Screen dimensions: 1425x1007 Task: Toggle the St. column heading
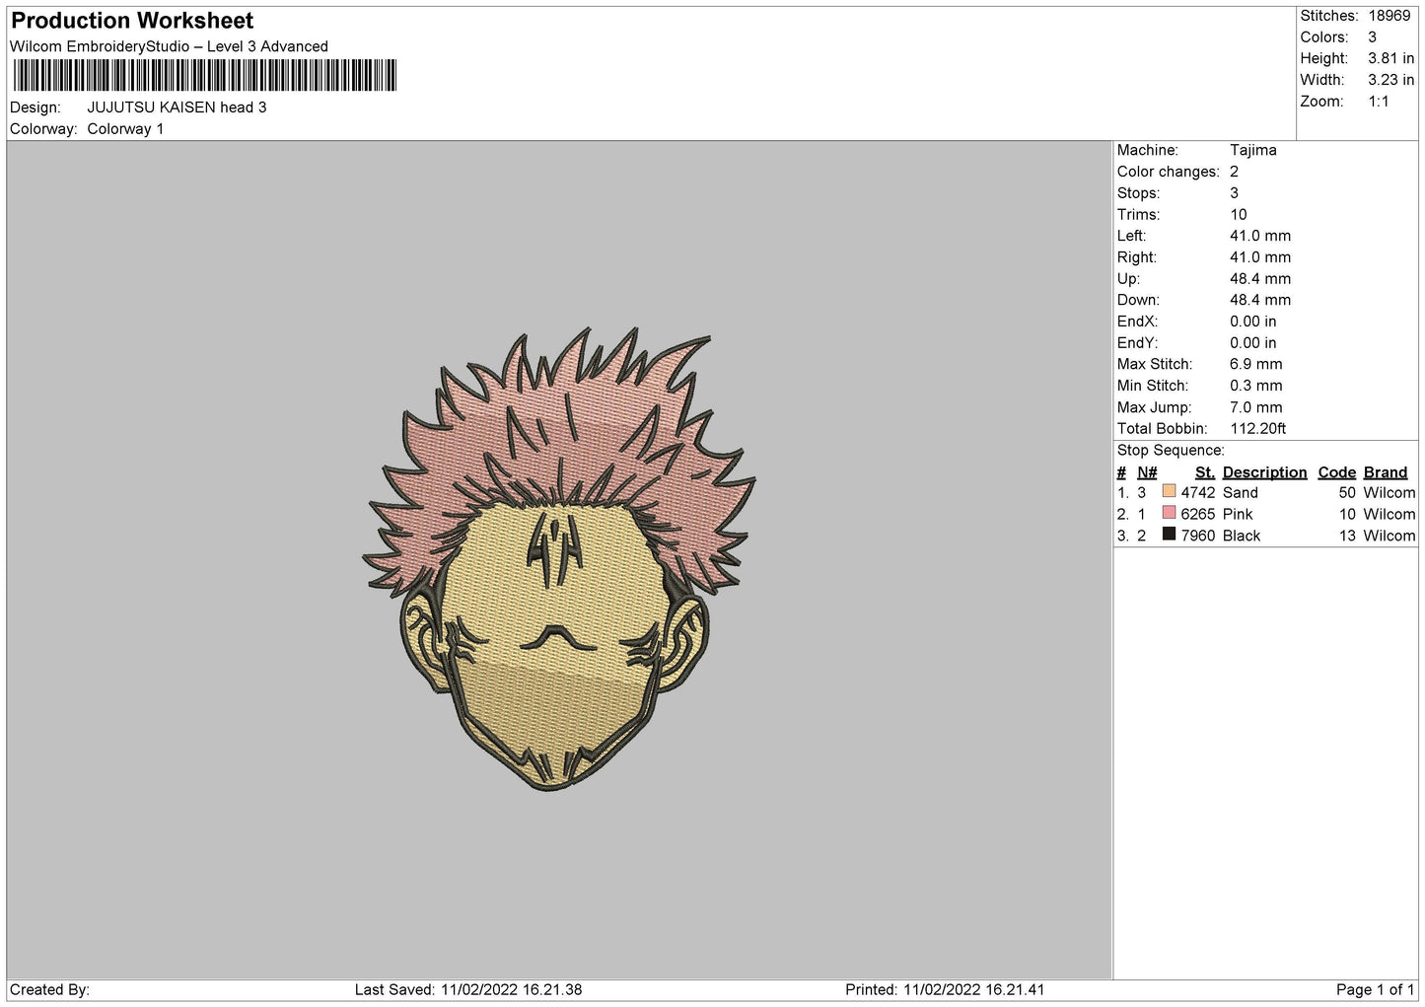pyautogui.click(x=1204, y=471)
